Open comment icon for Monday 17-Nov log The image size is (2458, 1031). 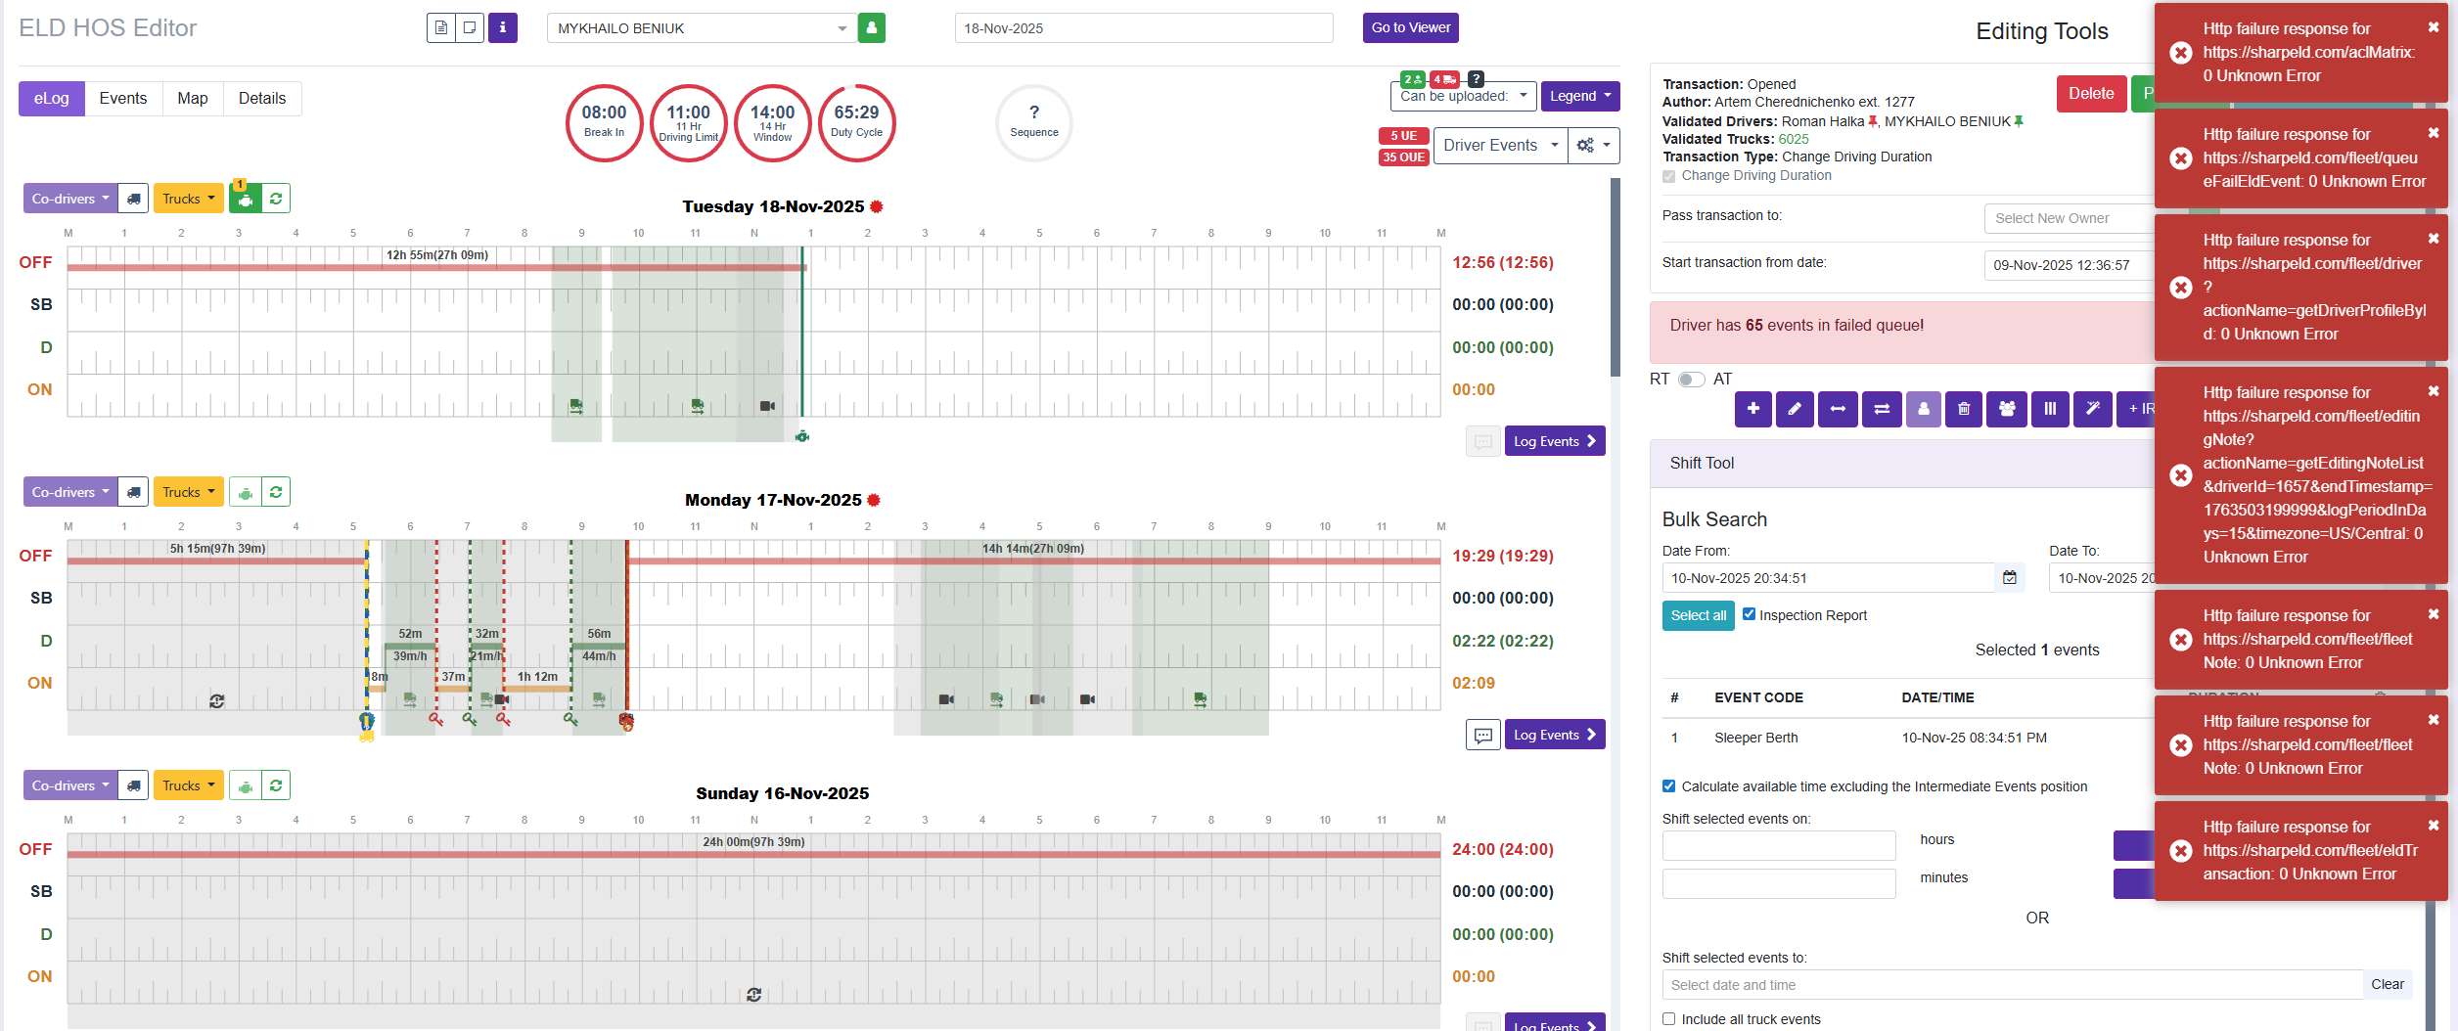1483,735
